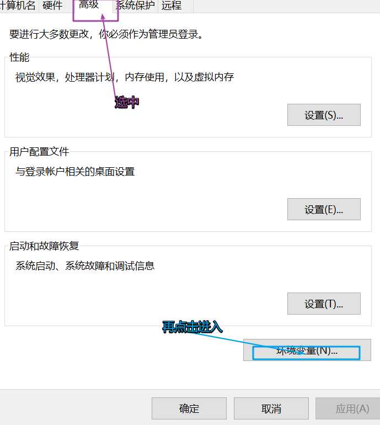The width and height of the screenshot is (380, 425).
Task: Switch to the 计算机名 tab
Action: (18, 6)
